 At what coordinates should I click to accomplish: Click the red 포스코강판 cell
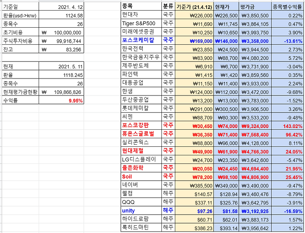coord(141,126)
